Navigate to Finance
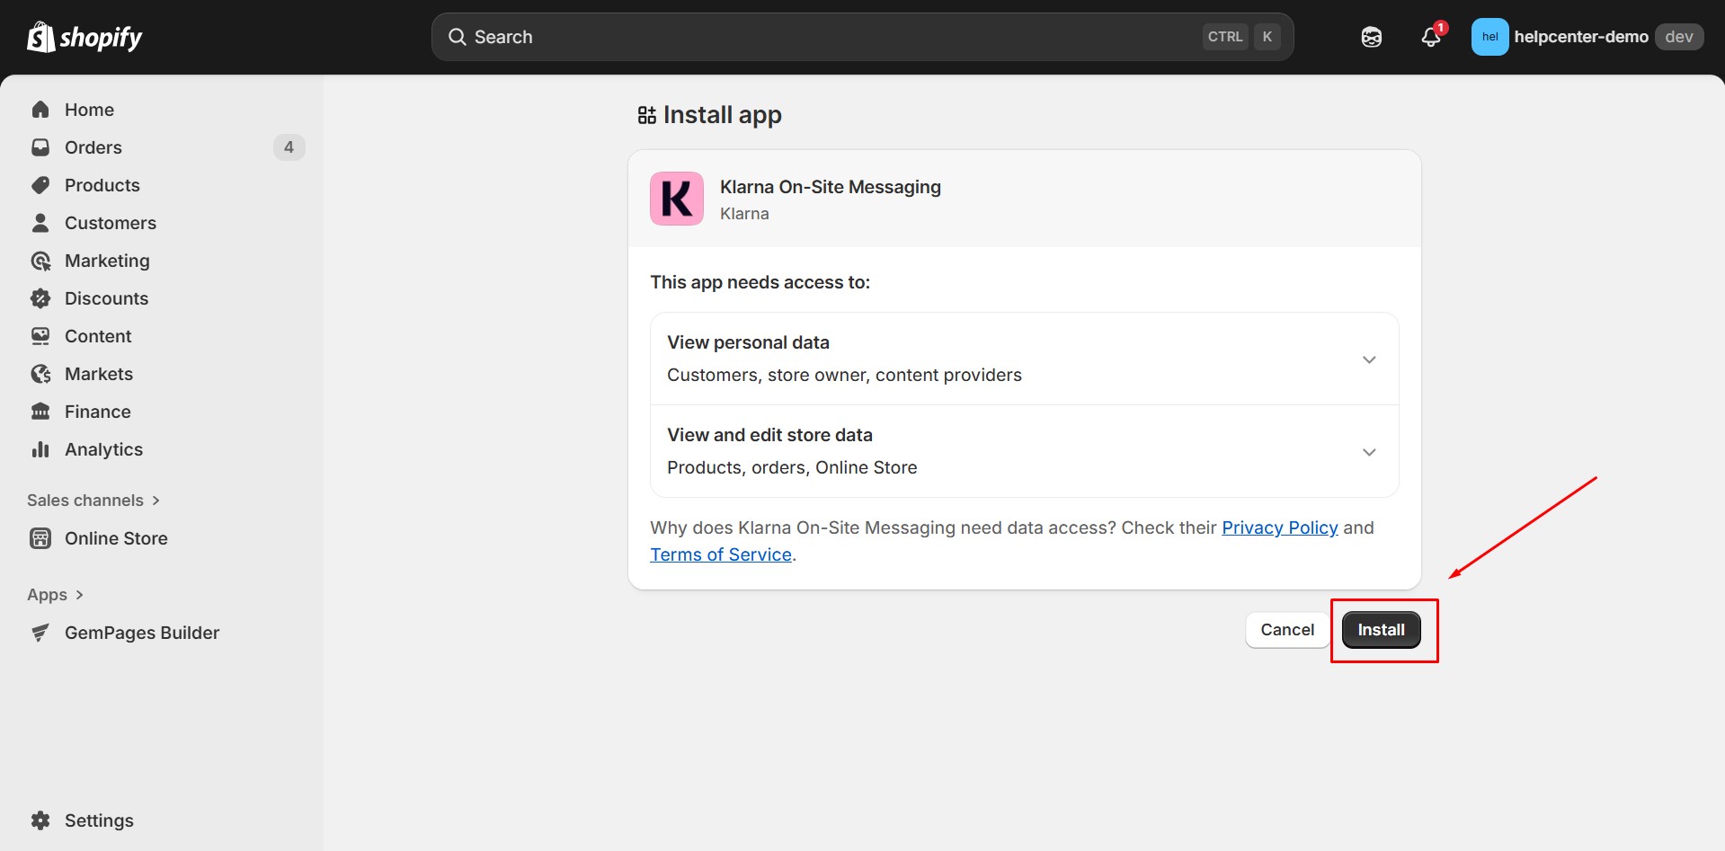Image resolution: width=1725 pixels, height=851 pixels. point(97,411)
